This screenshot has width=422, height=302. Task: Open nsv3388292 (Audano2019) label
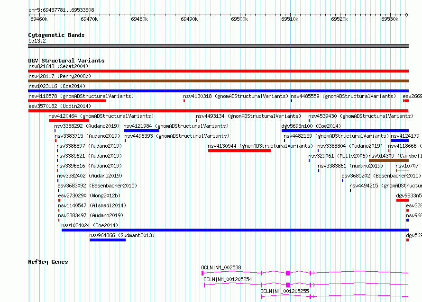[x=87, y=126]
